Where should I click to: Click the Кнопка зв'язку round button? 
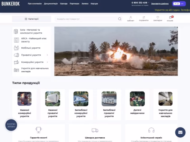(11, 125)
